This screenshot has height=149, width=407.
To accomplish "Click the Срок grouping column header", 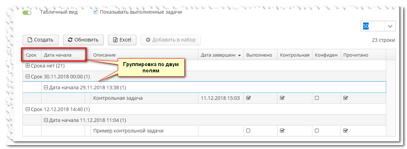I will [x=31, y=55].
